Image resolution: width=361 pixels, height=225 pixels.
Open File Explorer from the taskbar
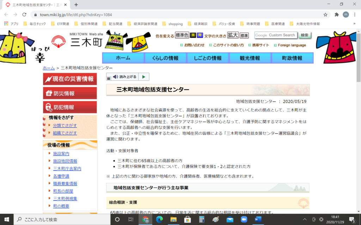coord(173,219)
